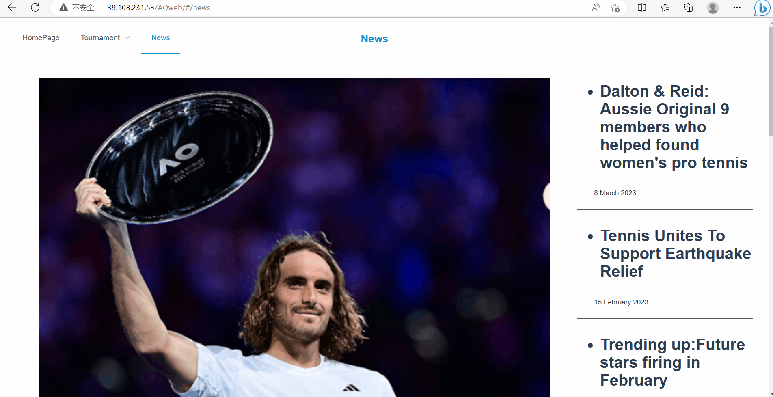Select the News tab

(x=160, y=38)
